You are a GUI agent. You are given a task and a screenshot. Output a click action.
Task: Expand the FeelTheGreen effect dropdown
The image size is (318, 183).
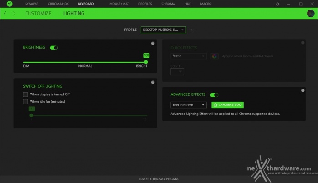pyautogui.click(x=189, y=105)
